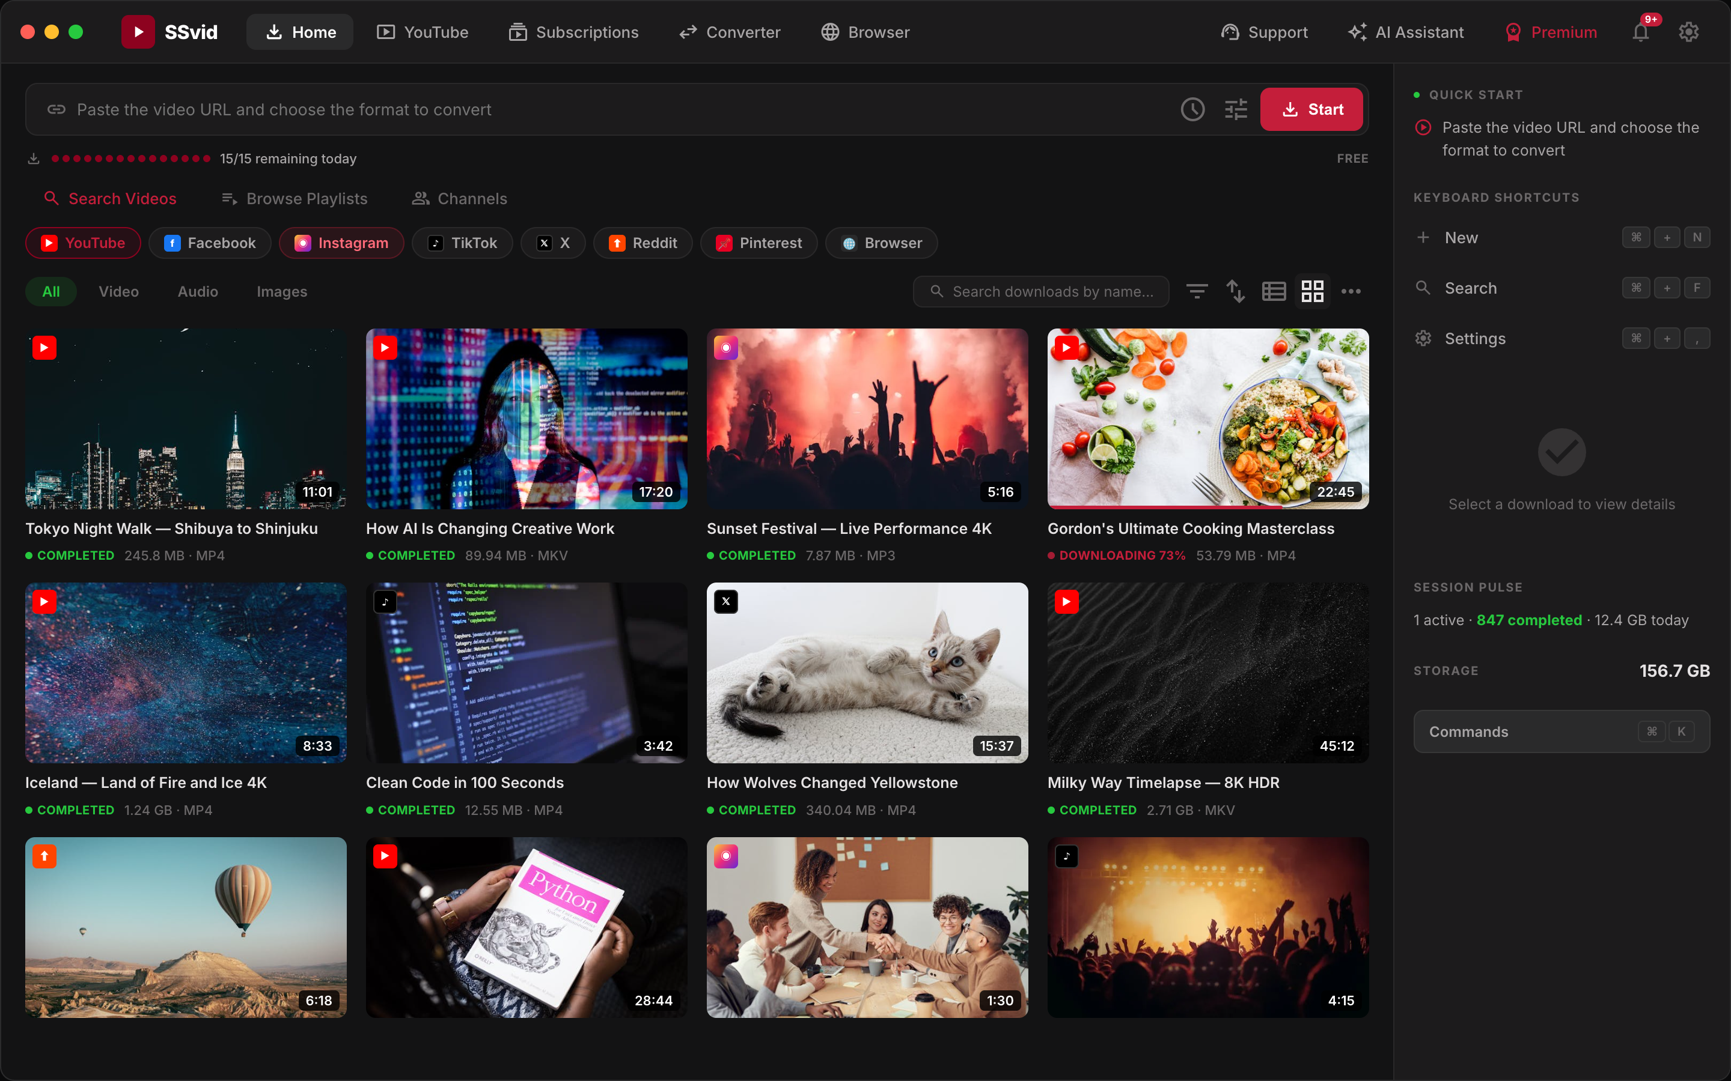Expand the more options ellipsis menu

(x=1351, y=291)
